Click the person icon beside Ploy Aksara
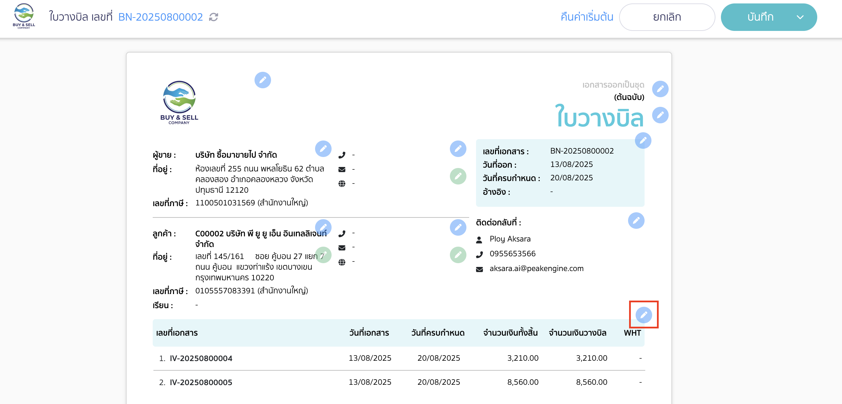Image resolution: width=842 pixels, height=404 pixels. click(479, 239)
